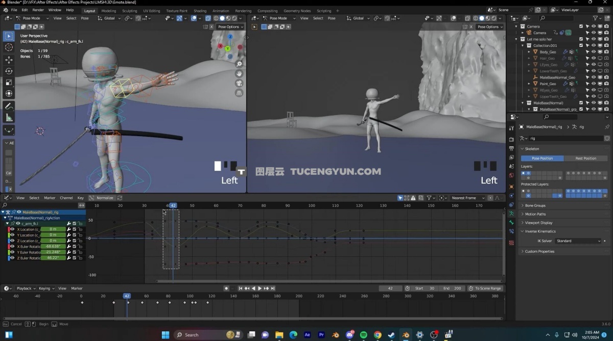Select the Move tool in toolbar

9,60
